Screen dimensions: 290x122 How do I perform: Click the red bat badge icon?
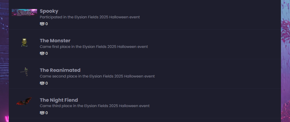(x=24, y=101)
